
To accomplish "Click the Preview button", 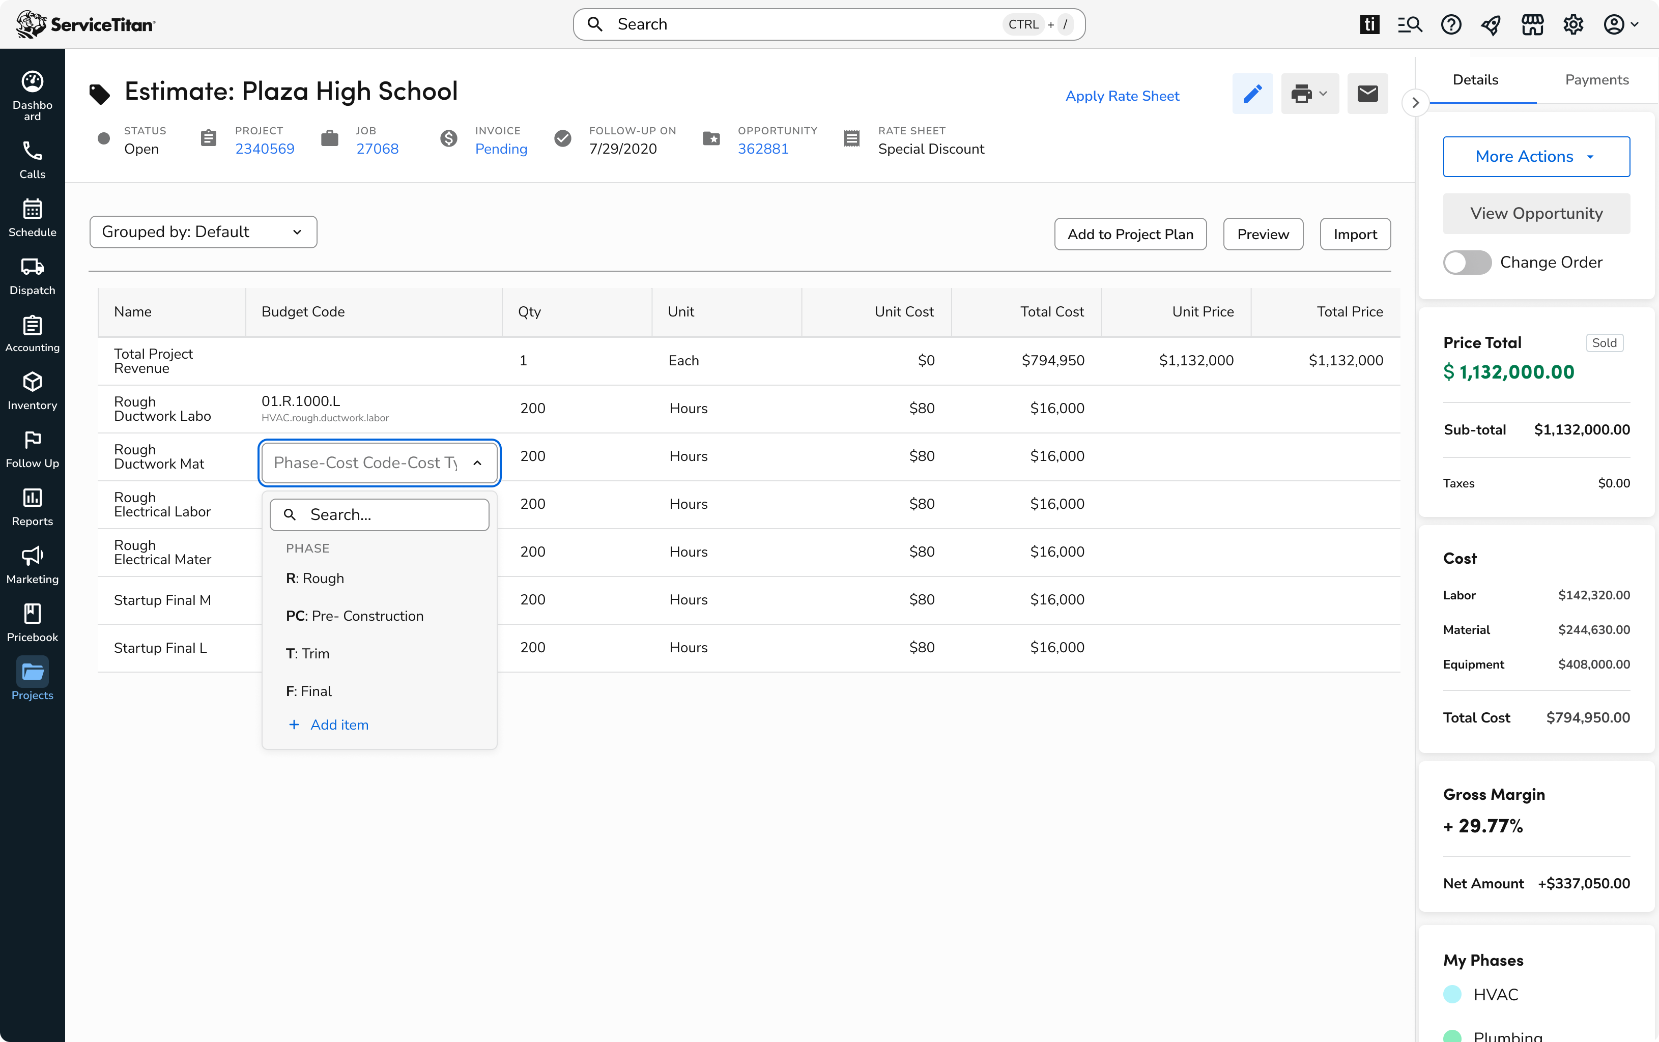I will (1263, 234).
